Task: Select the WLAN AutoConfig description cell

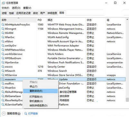Action: point(58,37)
